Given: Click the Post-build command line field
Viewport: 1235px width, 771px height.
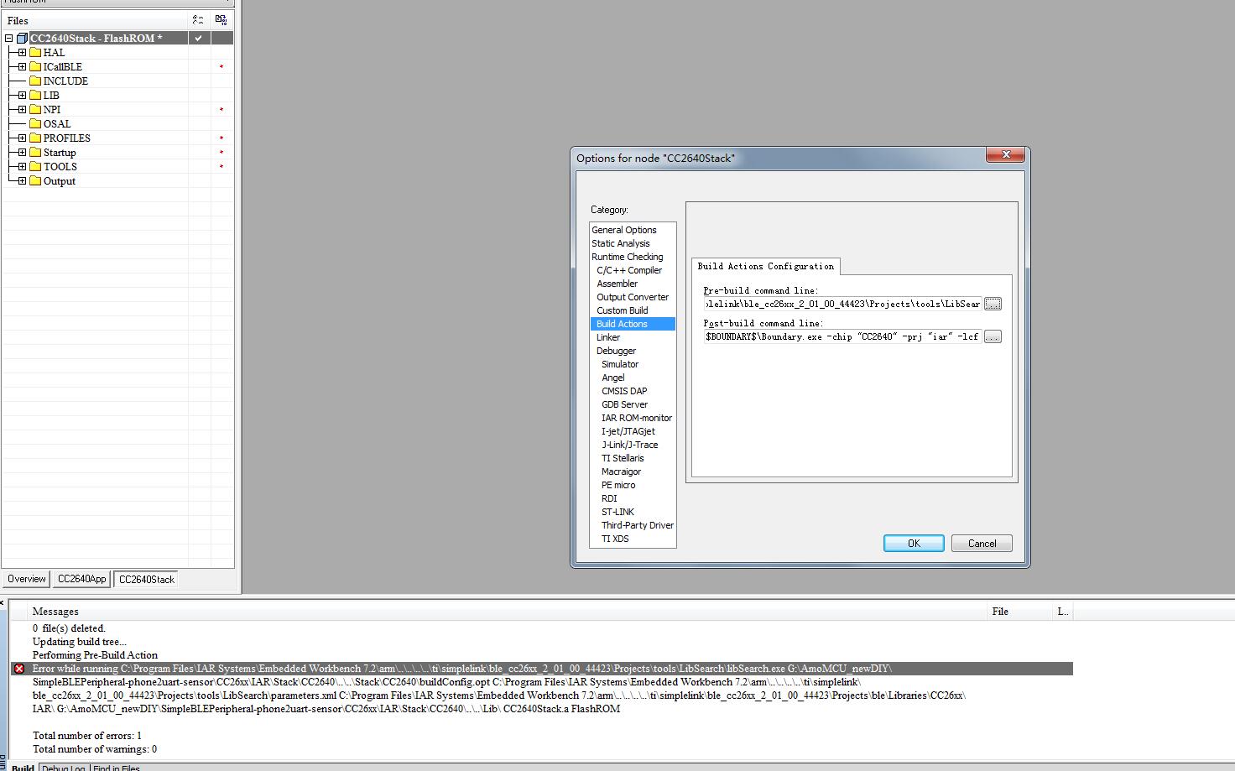Looking at the screenshot, I should [x=843, y=336].
